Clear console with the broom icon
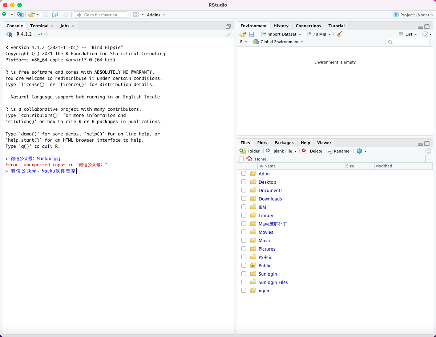This screenshot has height=337, width=436. (x=229, y=34)
